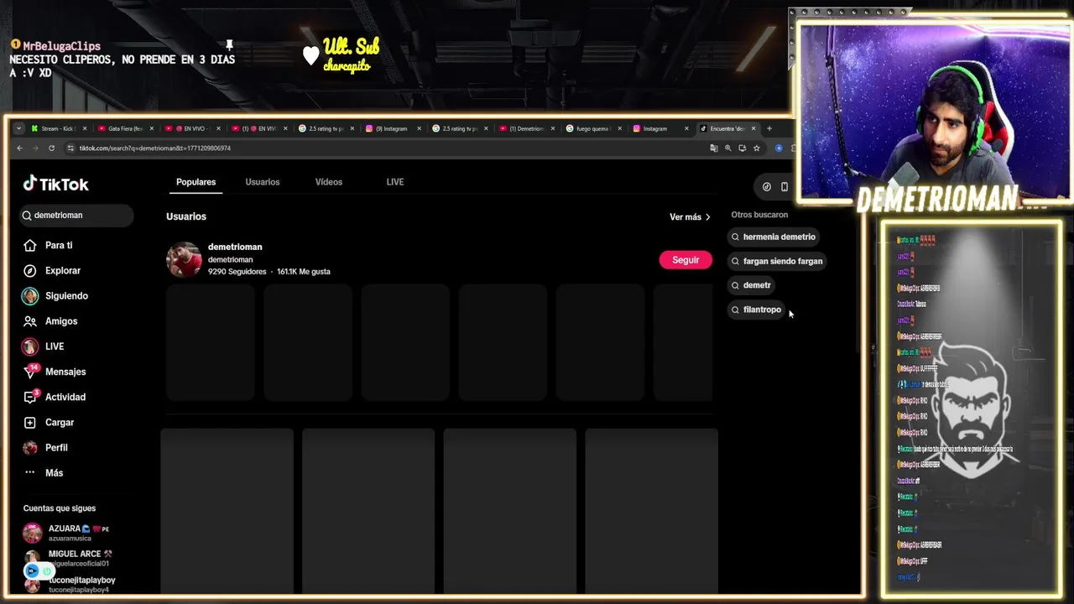Click the blue extension icon in browser toolbar

tap(779, 148)
